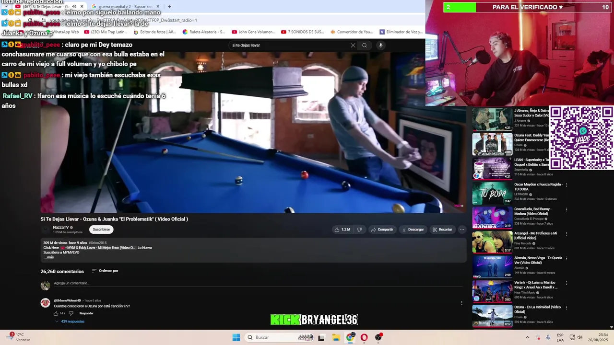Viewport: 614px width, 345px height.
Task: Open the Ordenar por comment sort dropdown
Action: (x=105, y=271)
